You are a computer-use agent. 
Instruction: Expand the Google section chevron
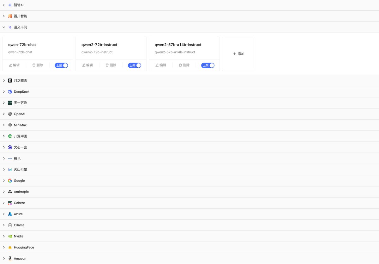[x=4, y=181]
